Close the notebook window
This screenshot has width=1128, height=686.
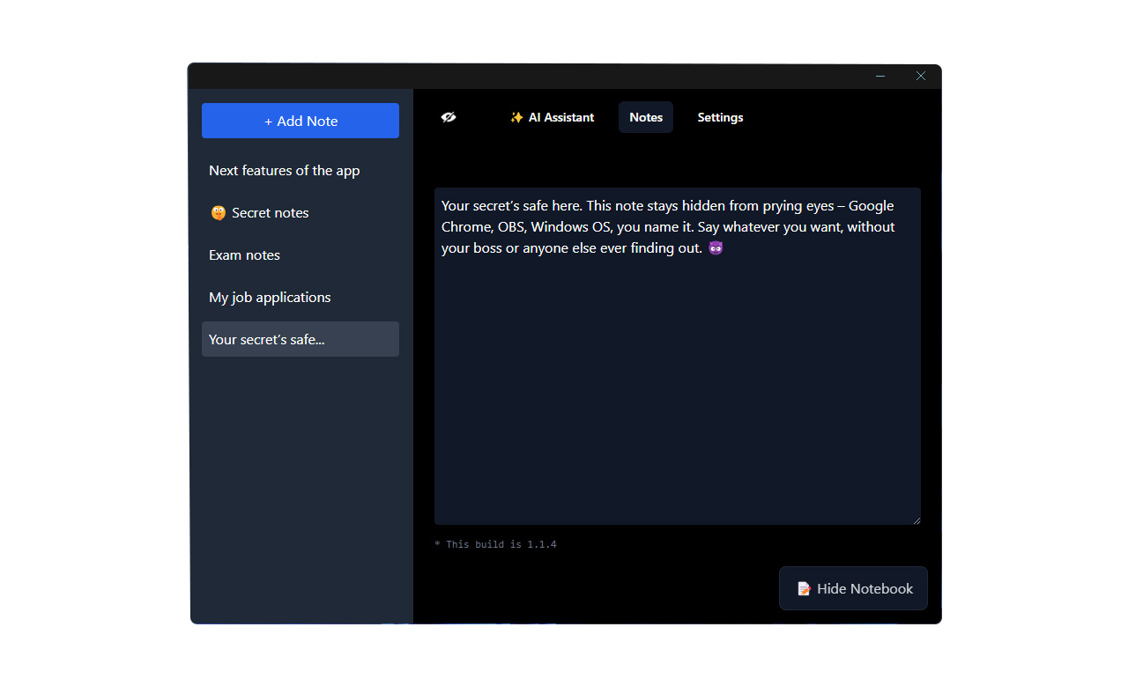point(921,77)
